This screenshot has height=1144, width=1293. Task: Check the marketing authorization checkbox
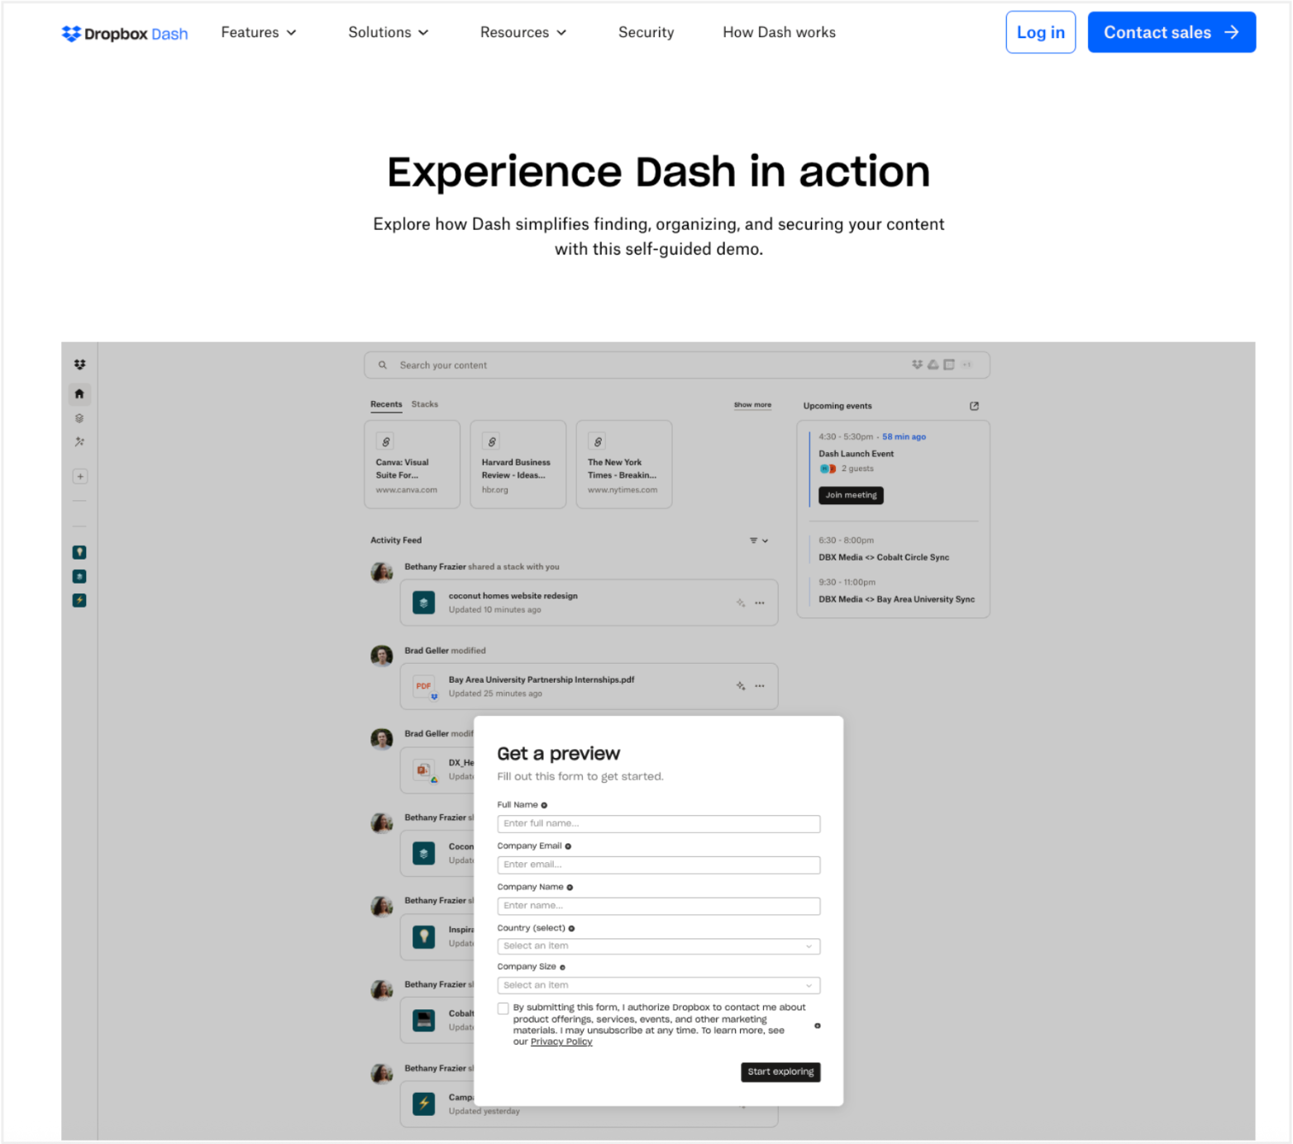503,1008
